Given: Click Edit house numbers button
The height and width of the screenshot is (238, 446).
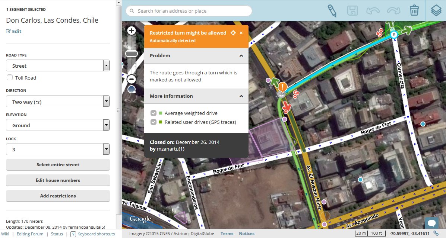Looking at the screenshot, I should coord(58,180).
